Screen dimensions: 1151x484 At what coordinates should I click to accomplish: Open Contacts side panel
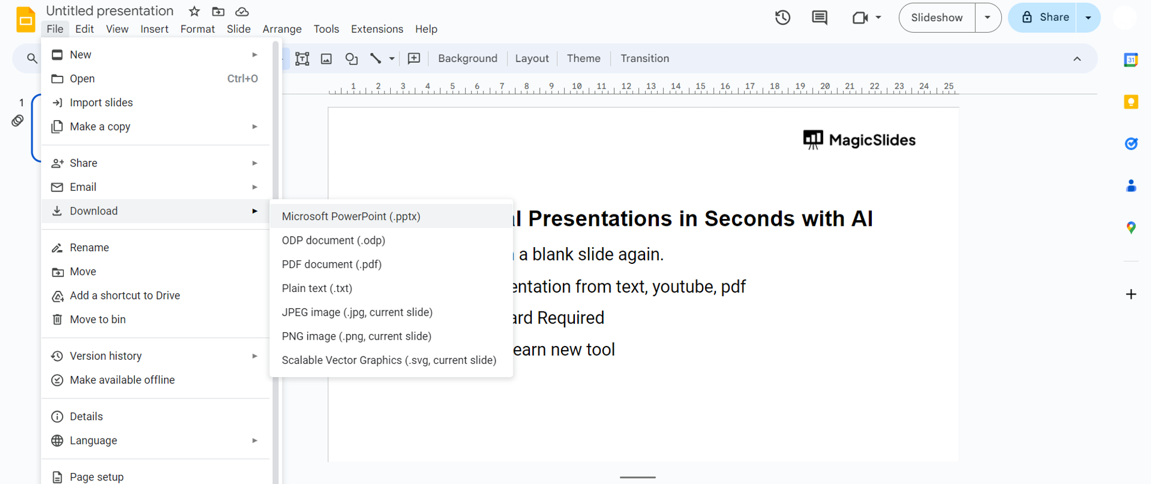click(x=1131, y=186)
